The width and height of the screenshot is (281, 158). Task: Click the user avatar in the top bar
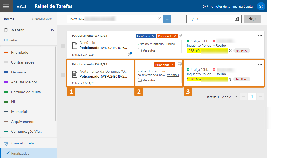point(261,6)
